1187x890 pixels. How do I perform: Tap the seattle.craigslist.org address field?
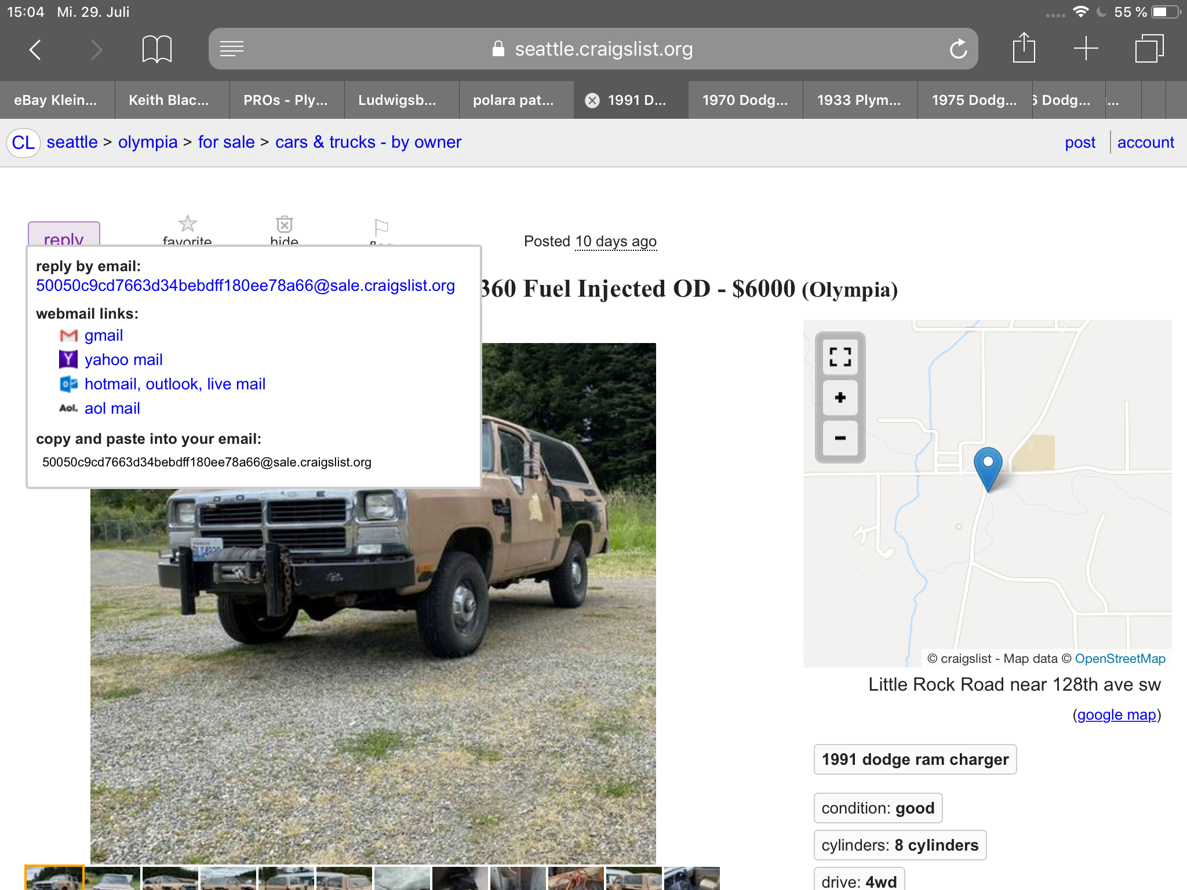(593, 49)
